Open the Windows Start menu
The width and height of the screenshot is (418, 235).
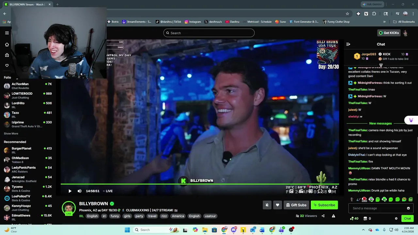point(127,230)
